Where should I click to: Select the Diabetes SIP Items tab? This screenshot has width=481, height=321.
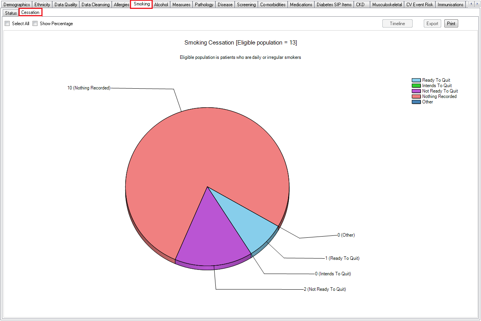(334, 5)
